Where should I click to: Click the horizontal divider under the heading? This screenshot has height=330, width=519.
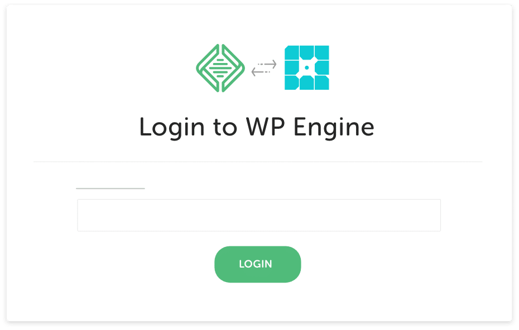(257, 162)
